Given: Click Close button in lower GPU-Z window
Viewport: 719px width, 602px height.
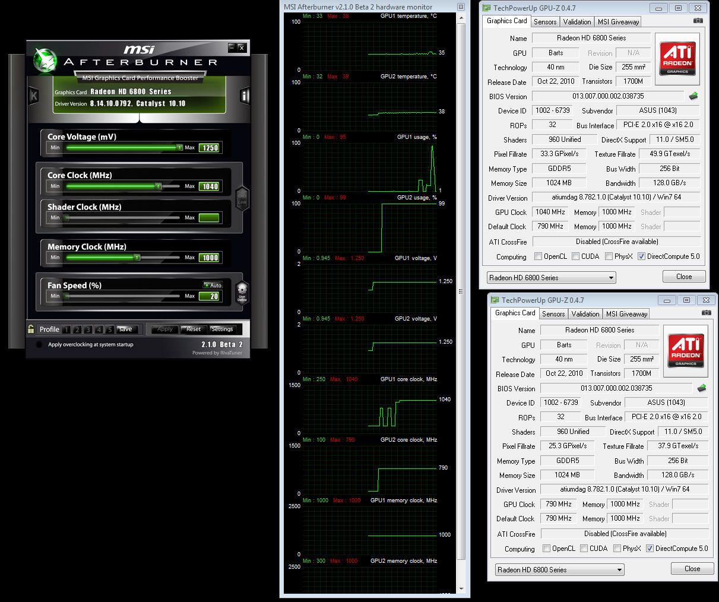Looking at the screenshot, I should coord(692,569).
